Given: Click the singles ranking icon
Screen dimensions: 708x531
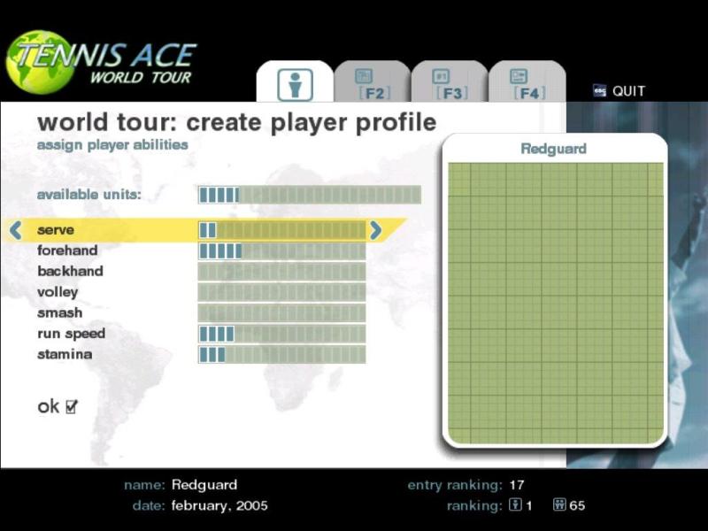Looking at the screenshot, I should click(515, 506).
